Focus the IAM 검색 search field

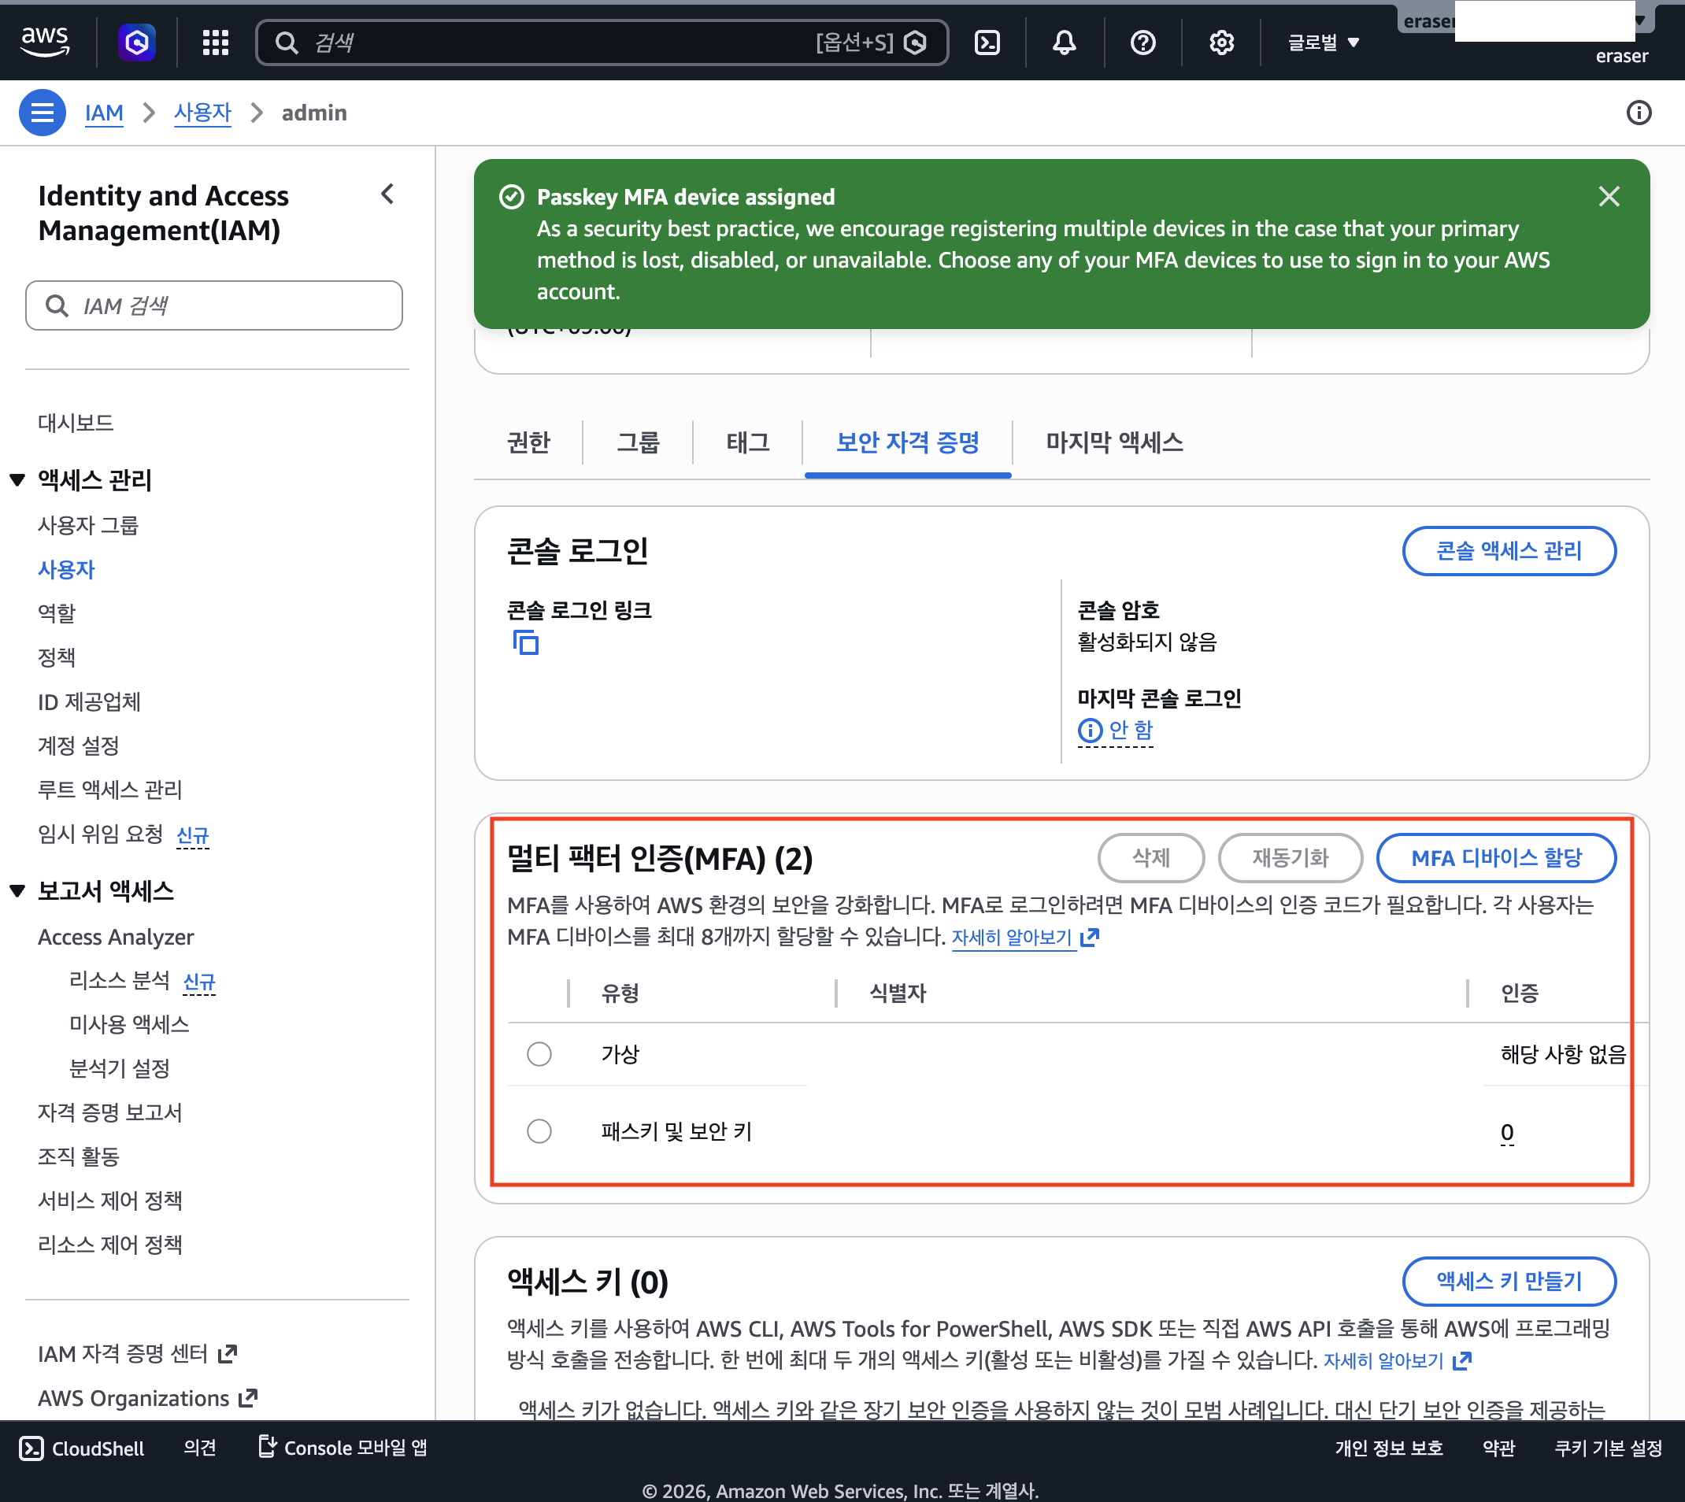(x=215, y=306)
